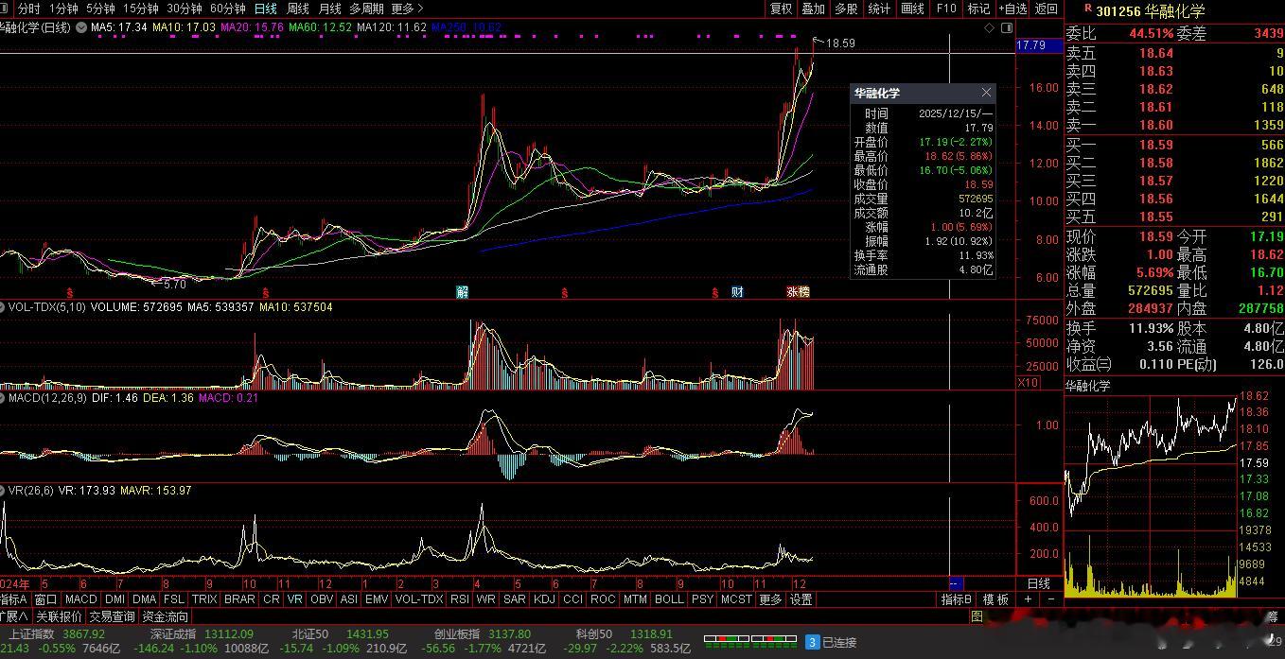This screenshot has width=1285, height=659.
Task: Switch to the 周线 weekly chart
Action: tap(297, 9)
